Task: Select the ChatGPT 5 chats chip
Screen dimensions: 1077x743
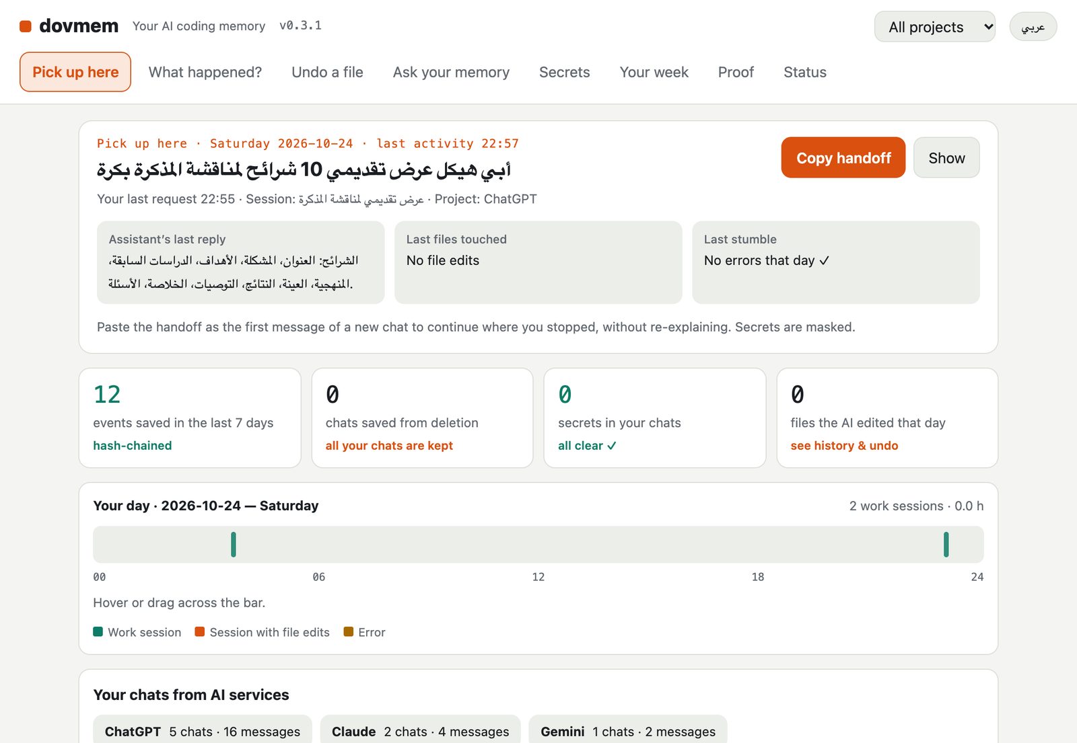Action: [203, 731]
